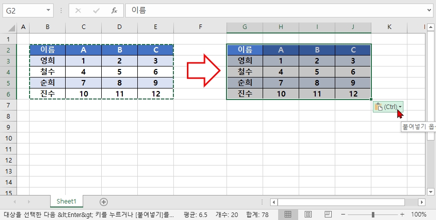
Task: Click cell C6 containing 10 in left table
Action: pyautogui.click(x=83, y=94)
